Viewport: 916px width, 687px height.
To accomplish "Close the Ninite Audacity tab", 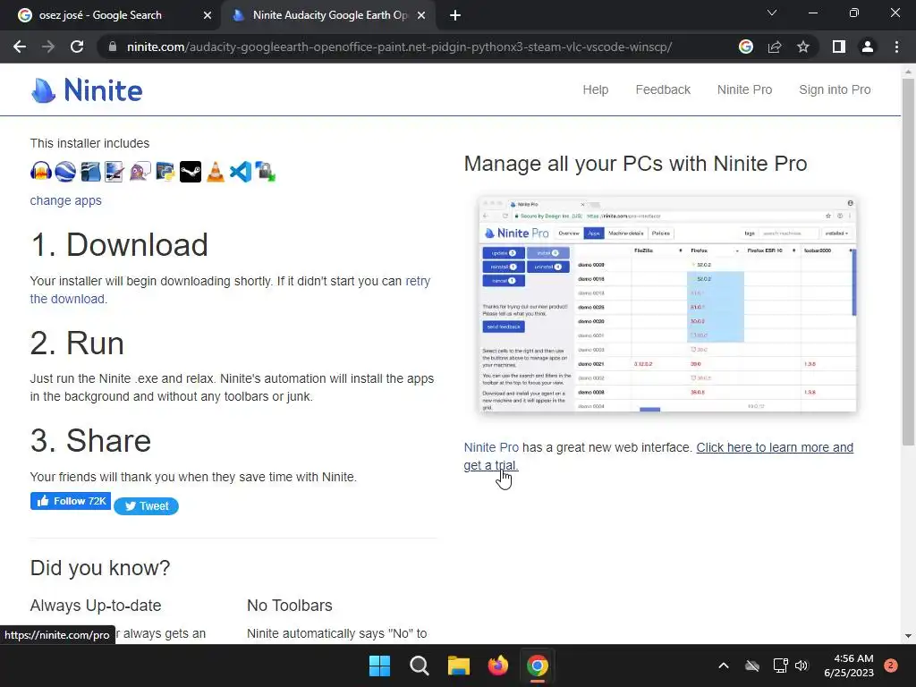I will click(421, 15).
